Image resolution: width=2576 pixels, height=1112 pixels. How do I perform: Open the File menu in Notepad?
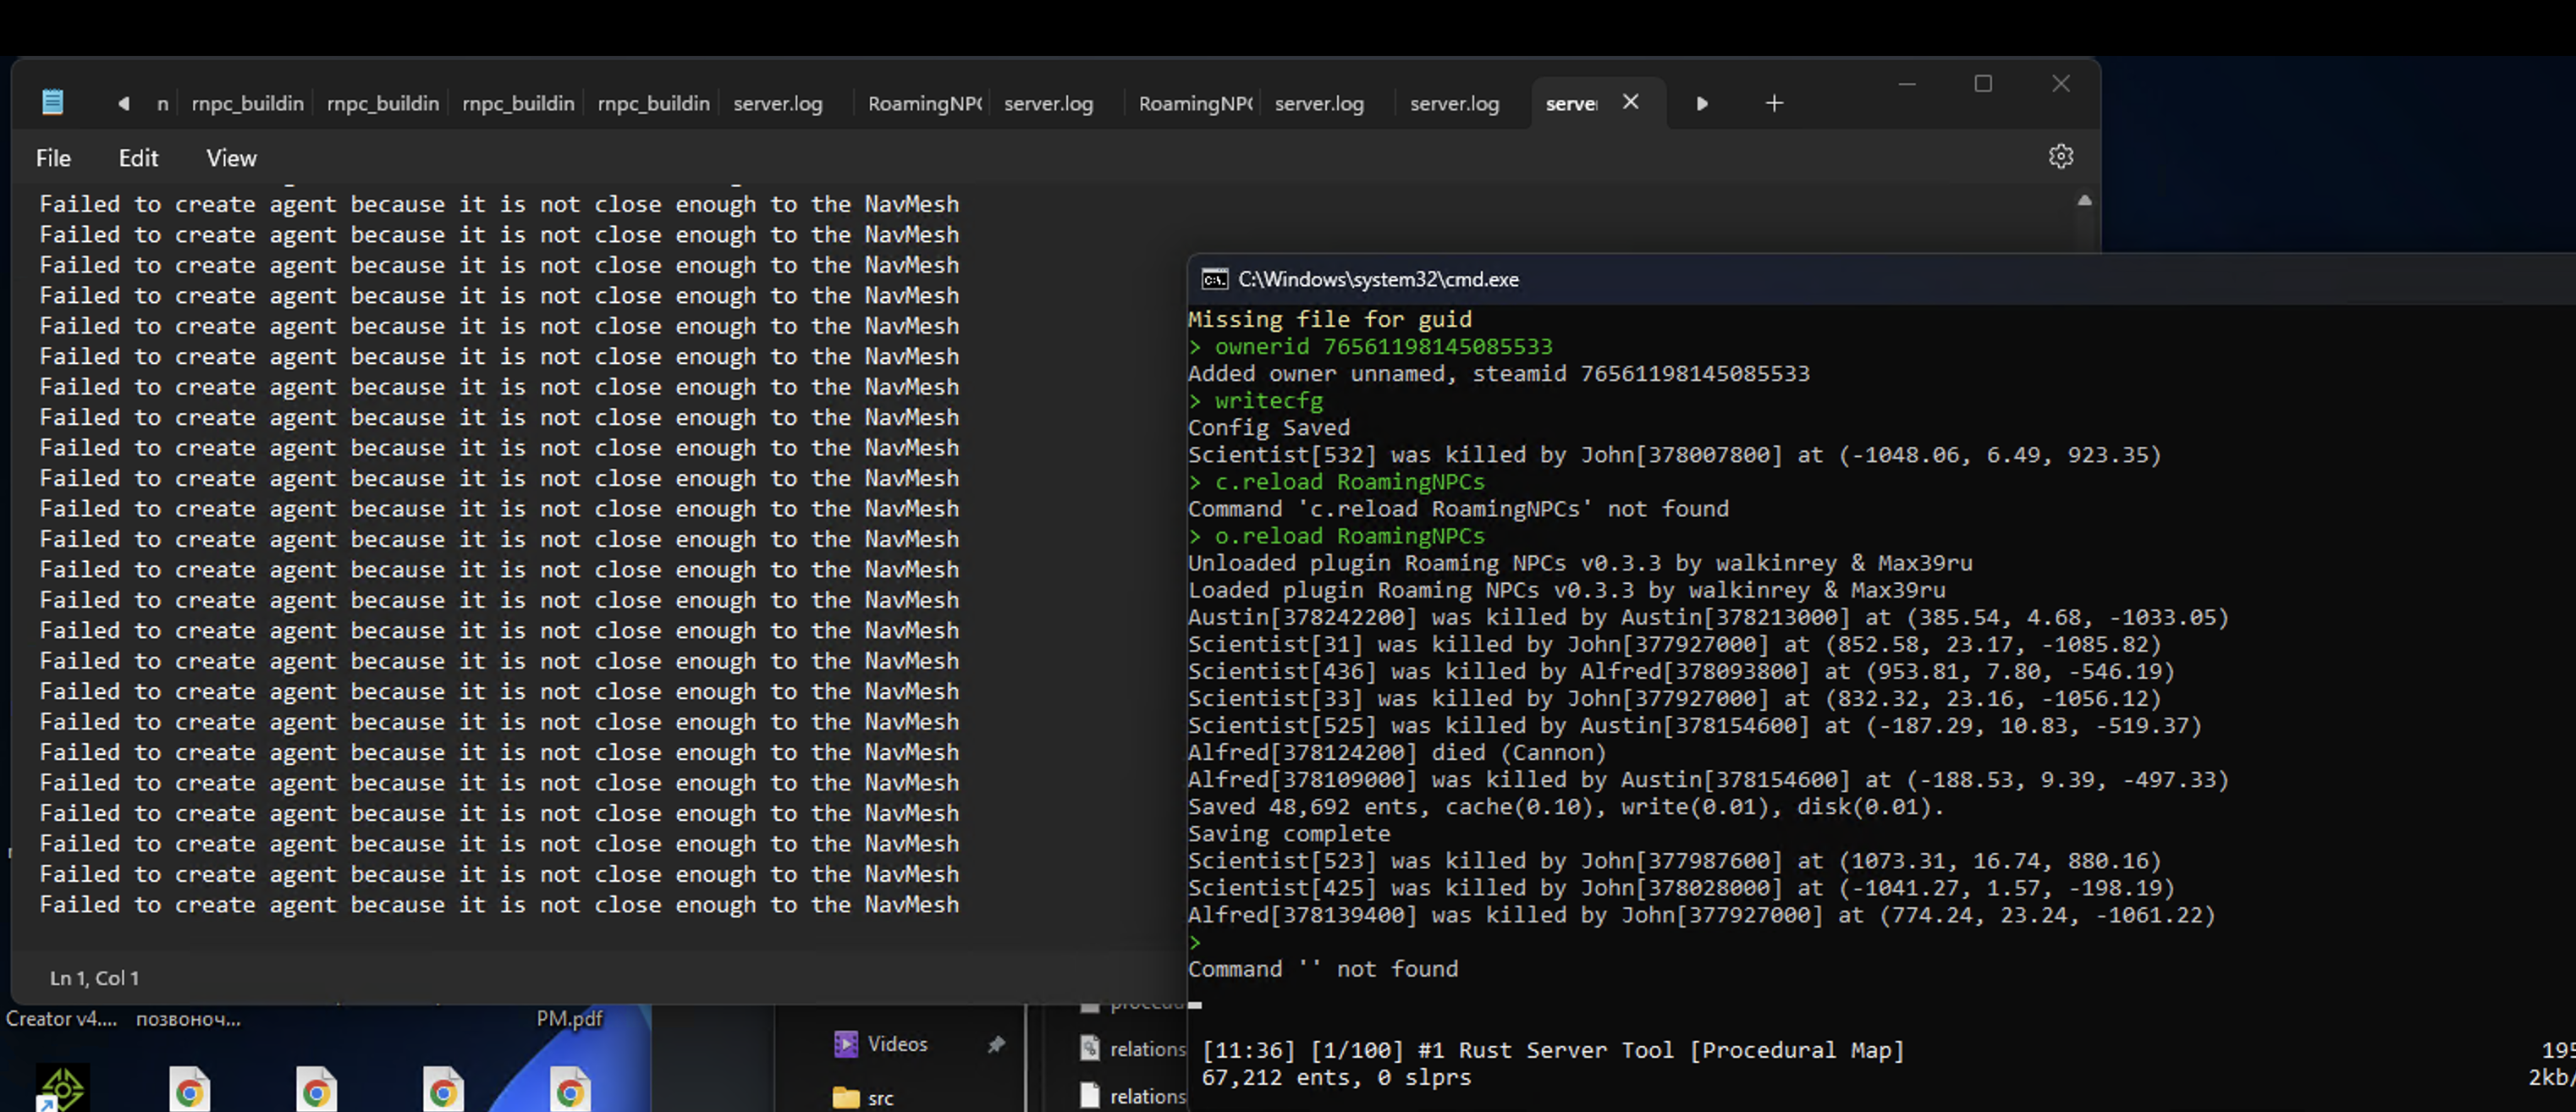pos(53,157)
